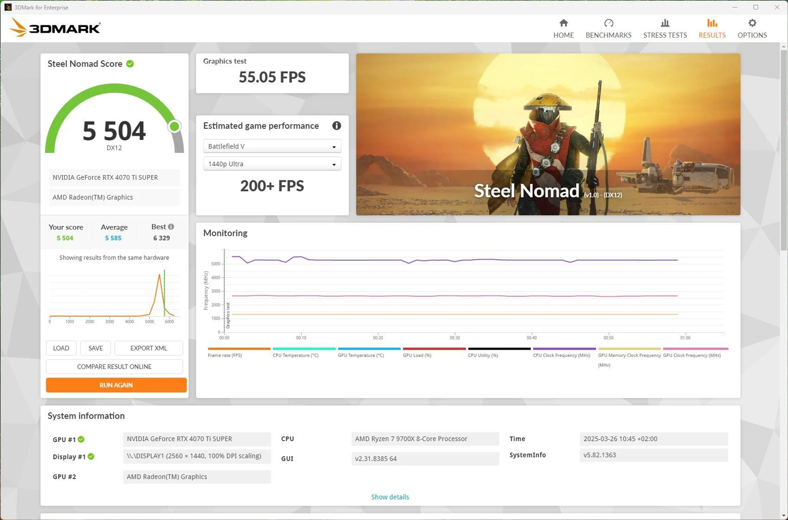Image resolution: width=788 pixels, height=520 pixels.
Task: Click the EXPORT XML button
Action: (149, 348)
